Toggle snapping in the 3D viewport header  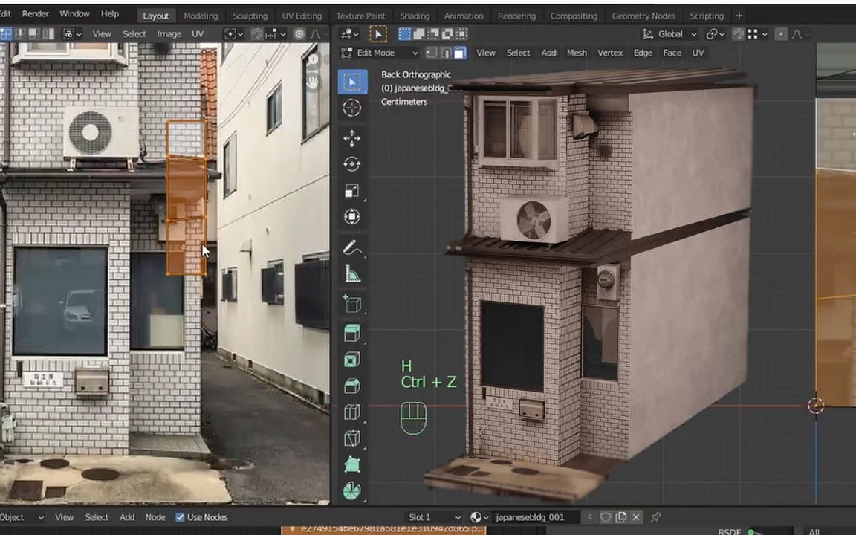click(738, 34)
